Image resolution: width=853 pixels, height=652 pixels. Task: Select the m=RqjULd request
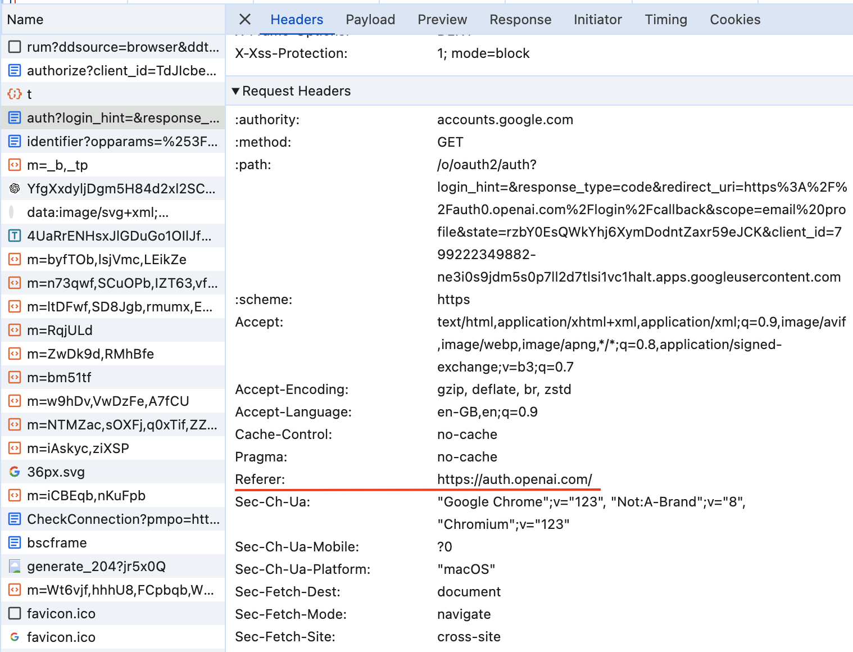(x=113, y=330)
